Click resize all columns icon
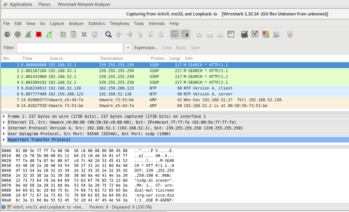349x212 pixels. click(231, 34)
